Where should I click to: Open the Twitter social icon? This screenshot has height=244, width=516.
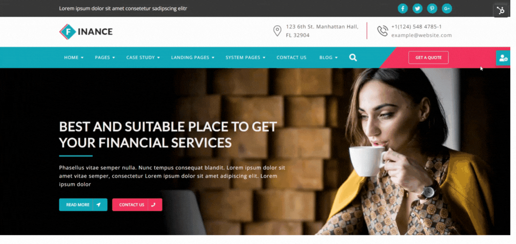(x=417, y=8)
